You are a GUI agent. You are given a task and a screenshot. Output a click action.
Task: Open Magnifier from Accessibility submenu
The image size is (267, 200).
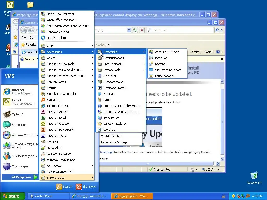(167, 58)
